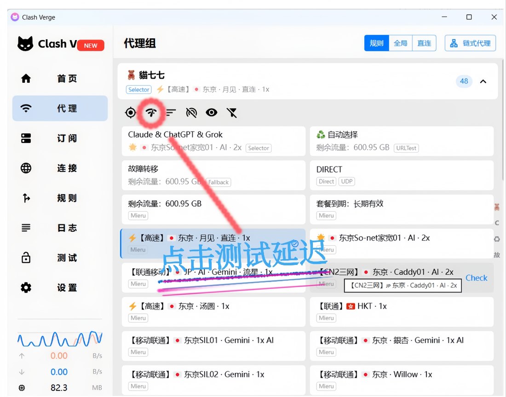Click the memory usage chip icon
The width and height of the screenshot is (506, 397).
click(x=22, y=388)
